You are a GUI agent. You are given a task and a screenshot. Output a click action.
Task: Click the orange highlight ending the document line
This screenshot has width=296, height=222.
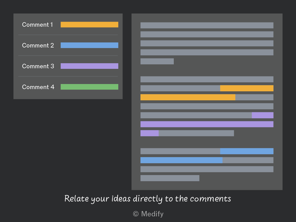pyautogui.click(x=247, y=88)
